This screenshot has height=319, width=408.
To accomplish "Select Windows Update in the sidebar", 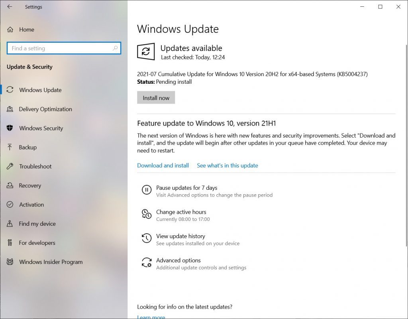I will (40, 90).
